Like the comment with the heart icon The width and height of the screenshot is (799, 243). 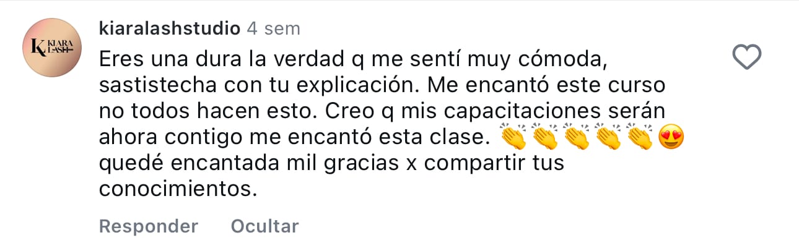click(746, 58)
